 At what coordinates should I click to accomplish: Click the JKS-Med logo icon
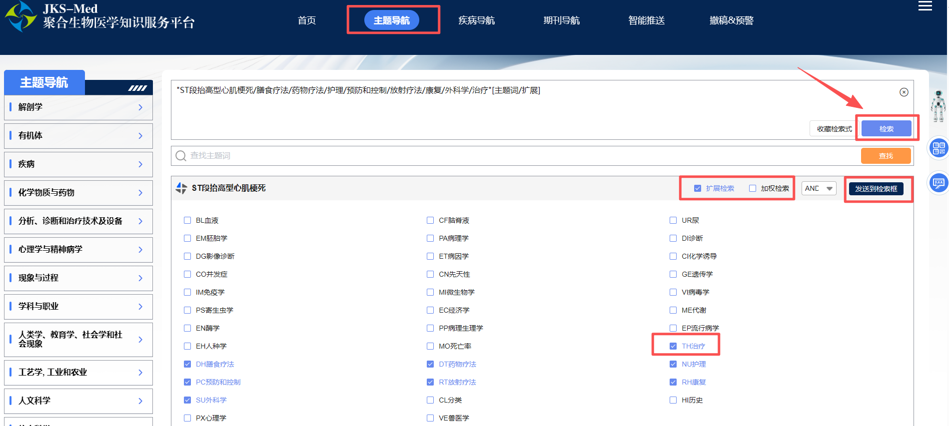[20, 16]
